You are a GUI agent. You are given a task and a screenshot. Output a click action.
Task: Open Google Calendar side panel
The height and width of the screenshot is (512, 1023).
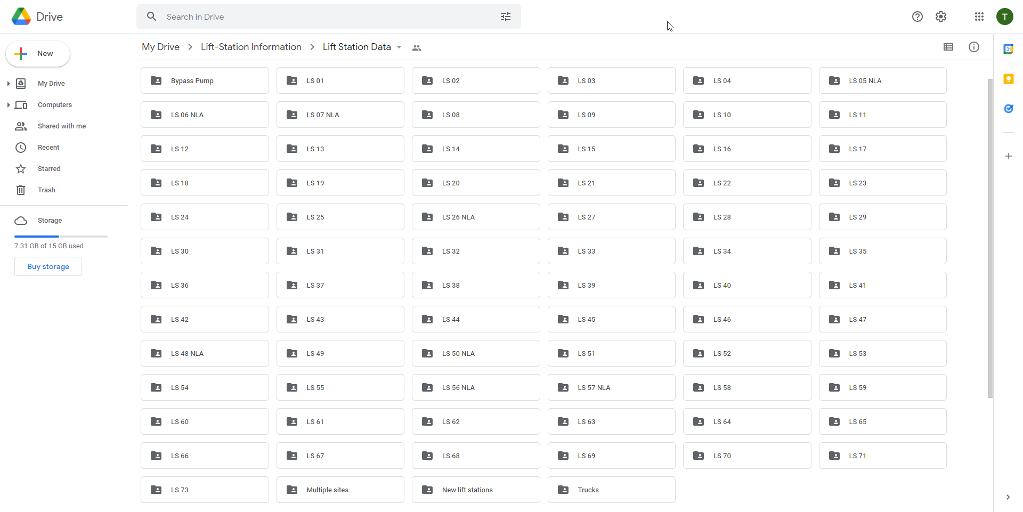pyautogui.click(x=1008, y=49)
